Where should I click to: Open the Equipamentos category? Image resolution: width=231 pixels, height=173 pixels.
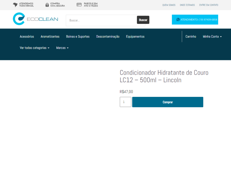[x=135, y=37]
